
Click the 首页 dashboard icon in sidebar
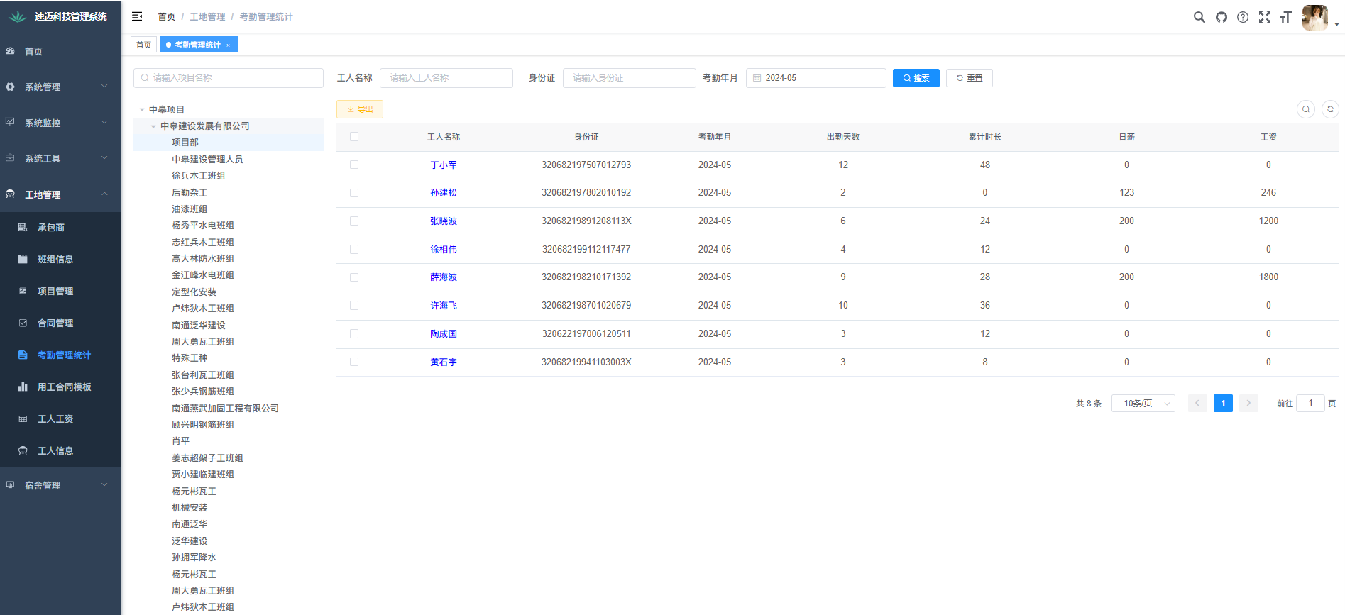click(10, 51)
